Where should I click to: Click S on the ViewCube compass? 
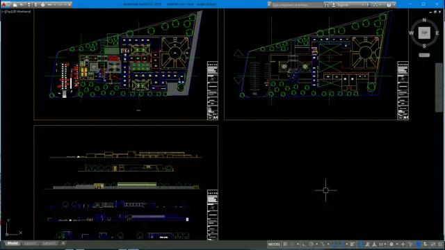[424, 46]
